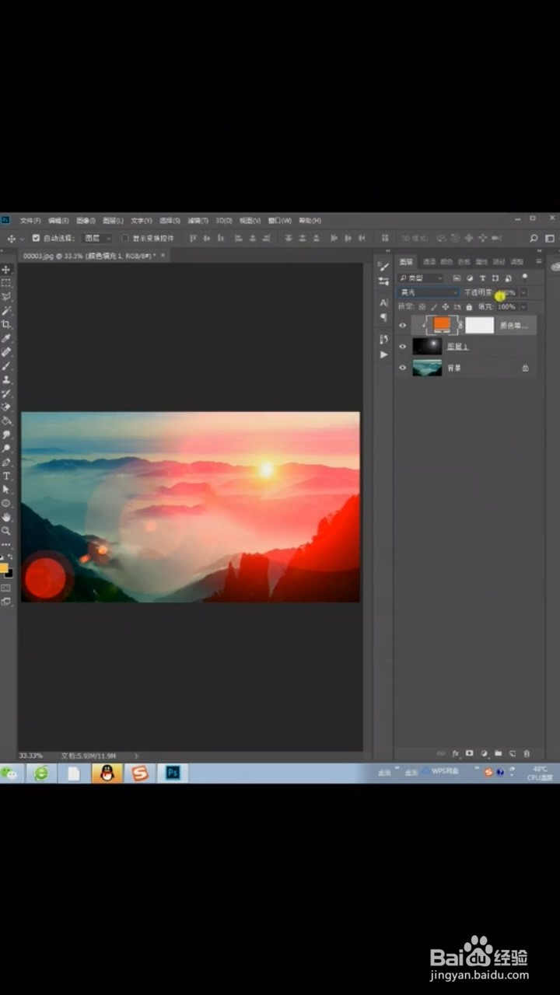This screenshot has width=560, height=995.
Task: Expand the fill percentage arrow
Action: click(523, 307)
